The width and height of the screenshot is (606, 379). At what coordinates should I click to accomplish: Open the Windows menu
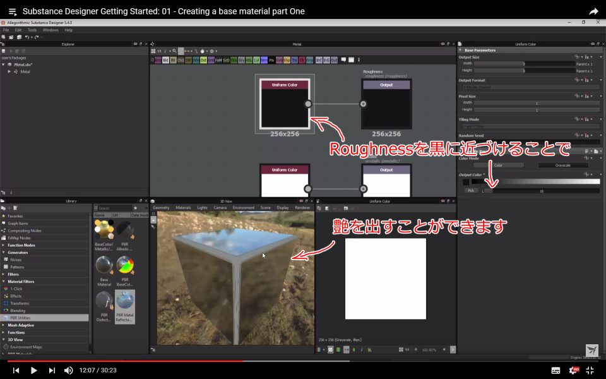[50, 30]
